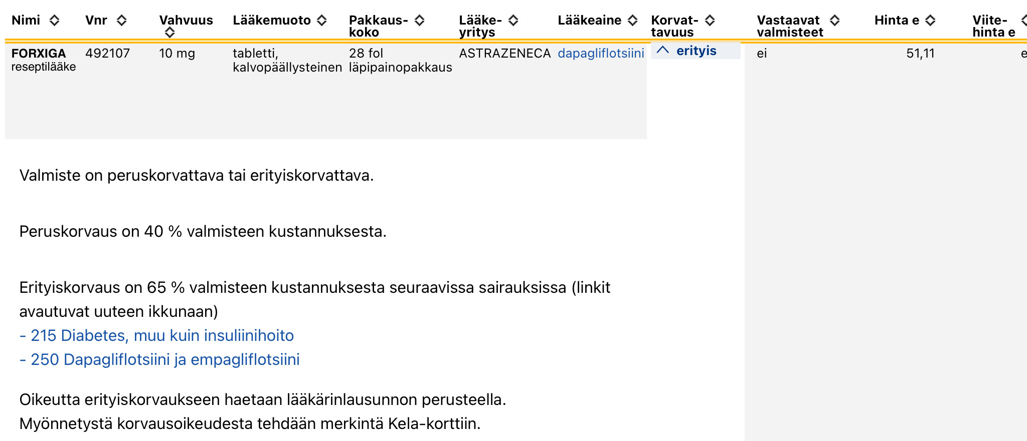Open the 250 Dapagliflotsiini ja empagliflotsiini link
Image resolution: width=1027 pixels, height=441 pixels.
click(x=159, y=359)
